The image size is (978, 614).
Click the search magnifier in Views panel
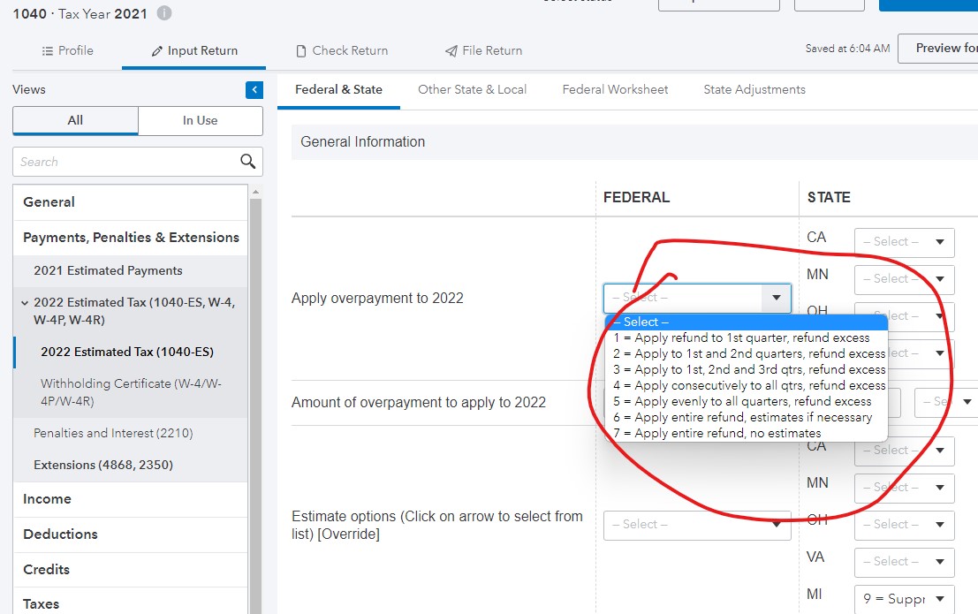coord(248,162)
